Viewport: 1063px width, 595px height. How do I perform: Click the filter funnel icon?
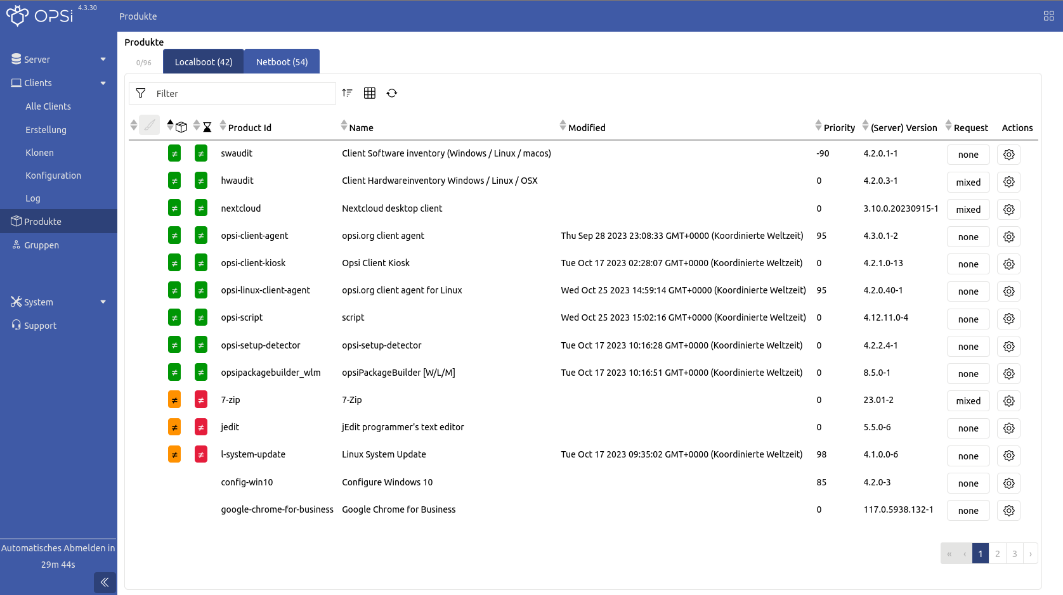pyautogui.click(x=141, y=93)
